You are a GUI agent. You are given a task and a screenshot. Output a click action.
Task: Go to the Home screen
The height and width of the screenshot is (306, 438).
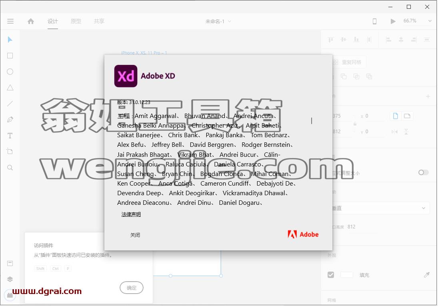click(x=31, y=21)
